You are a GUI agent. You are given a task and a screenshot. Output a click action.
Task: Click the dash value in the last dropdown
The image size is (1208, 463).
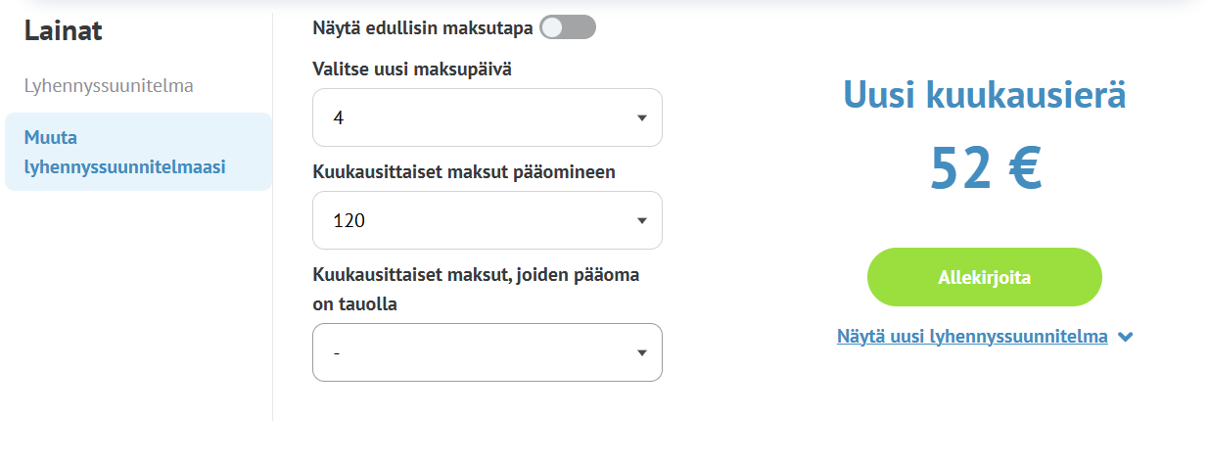338,352
